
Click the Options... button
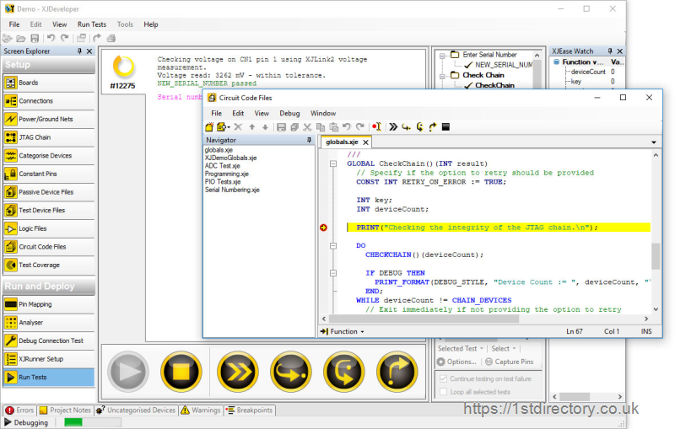pos(457,362)
